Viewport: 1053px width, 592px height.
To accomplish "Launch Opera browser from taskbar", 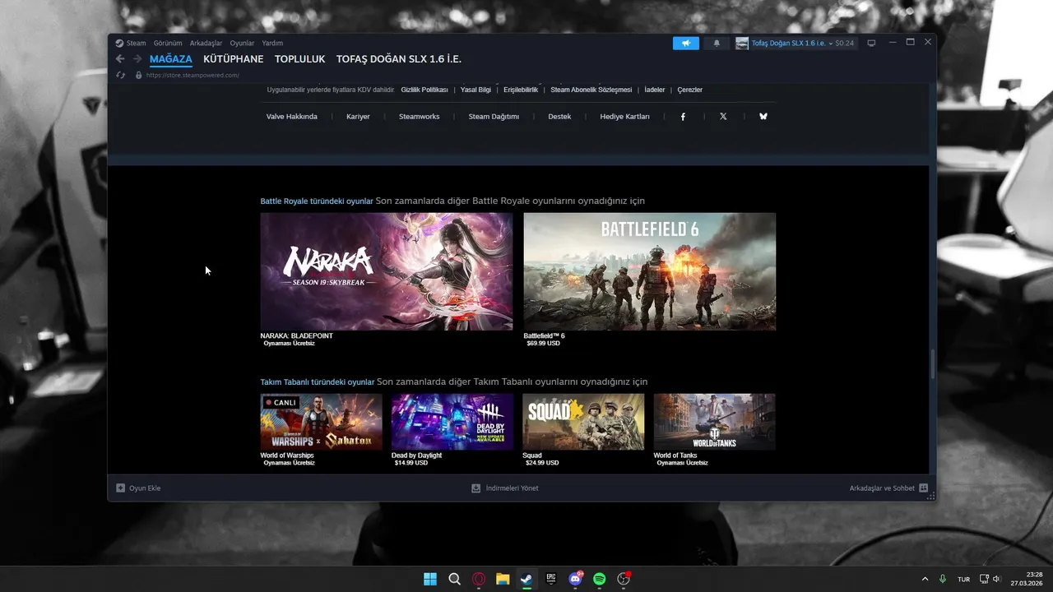I will [x=479, y=579].
